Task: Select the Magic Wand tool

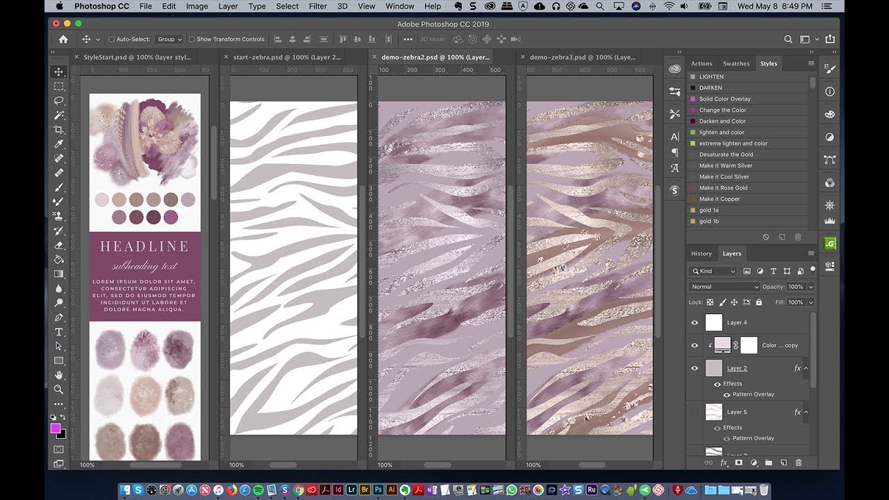Action: click(x=59, y=115)
